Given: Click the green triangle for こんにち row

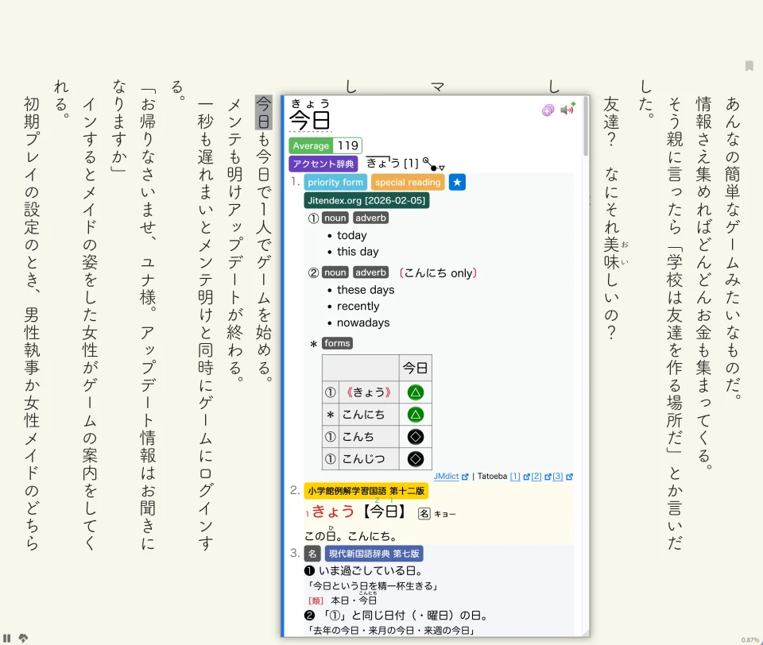Looking at the screenshot, I should point(415,415).
